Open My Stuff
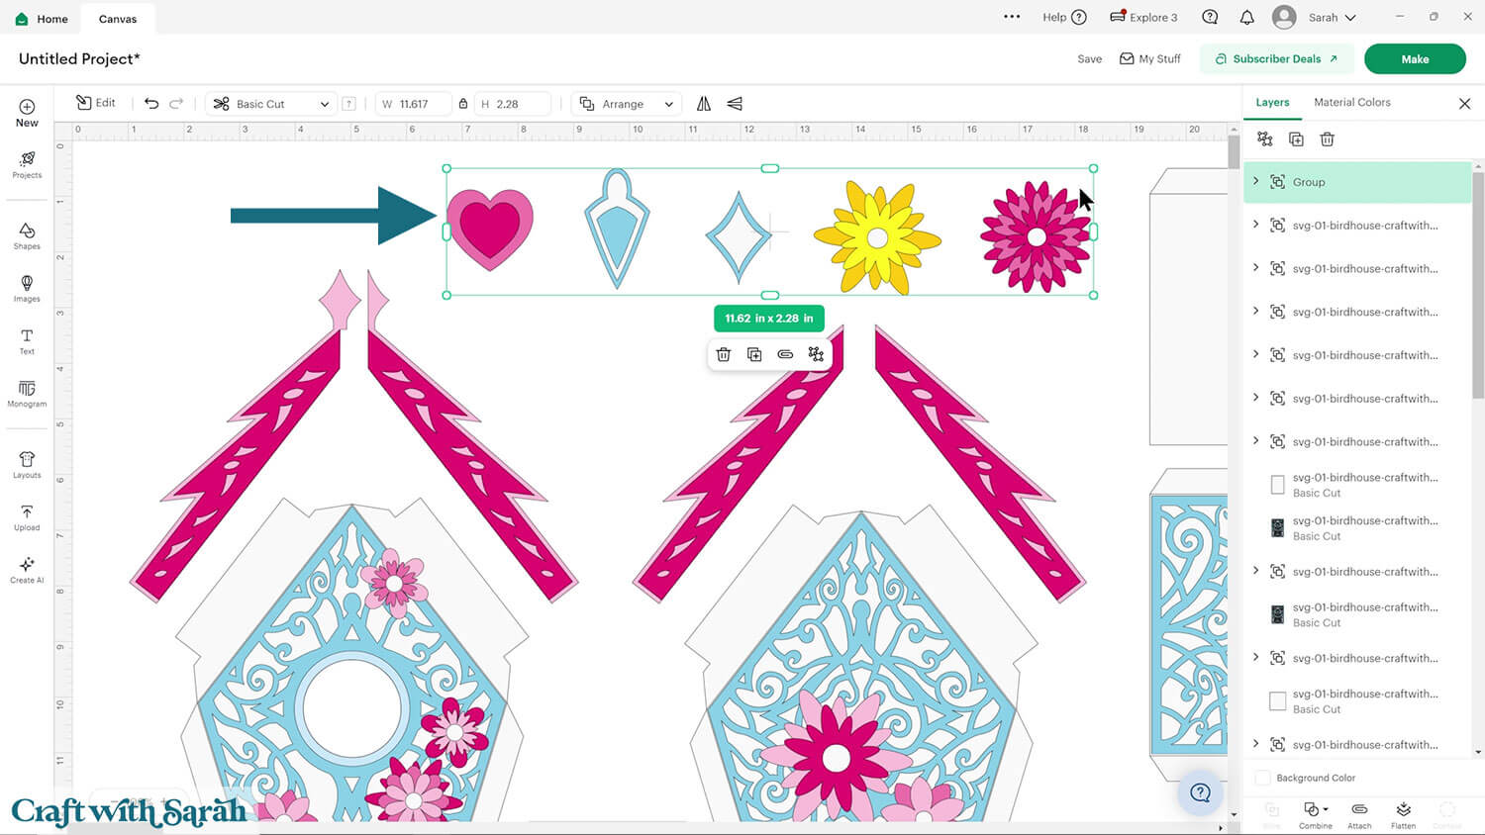The width and height of the screenshot is (1485, 835). point(1150,59)
